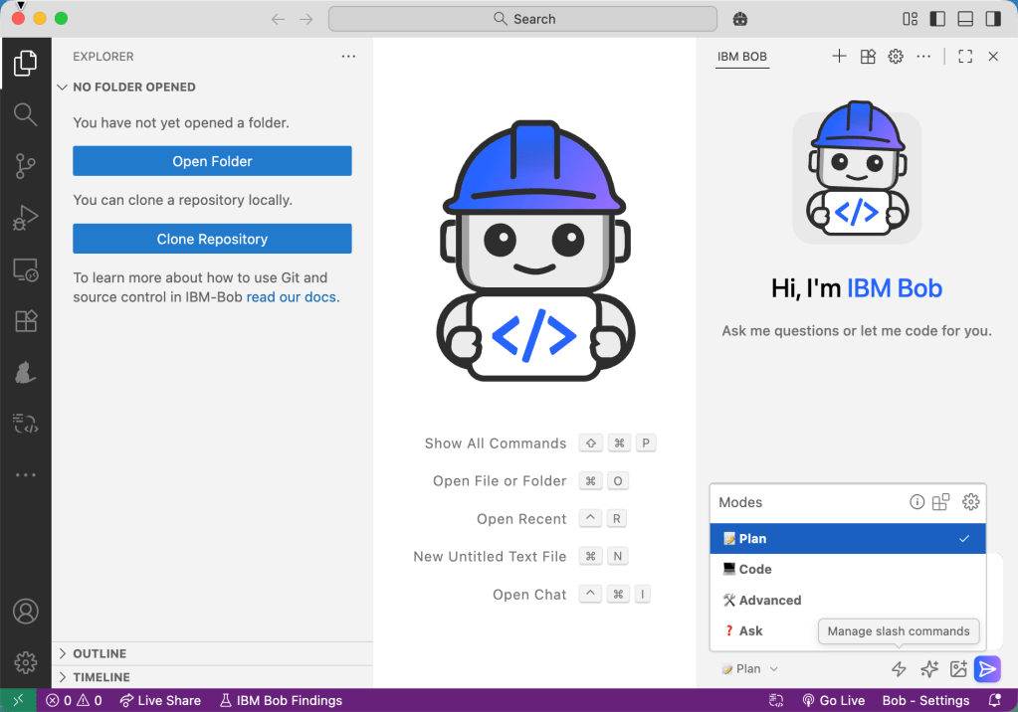Open the Extensions view in activity bar

coord(26,321)
